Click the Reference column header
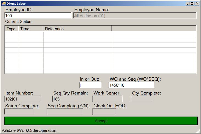The width and height of the screenshot is (201, 134). point(77,29)
